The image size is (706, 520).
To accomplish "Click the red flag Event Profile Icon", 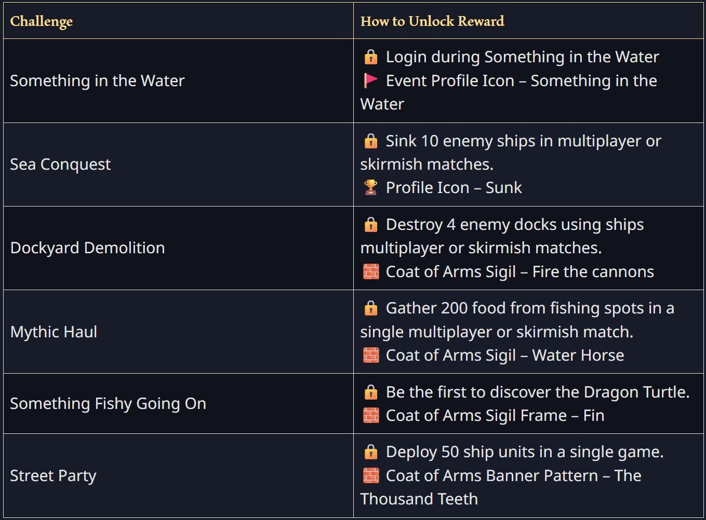I will pyautogui.click(x=370, y=81).
